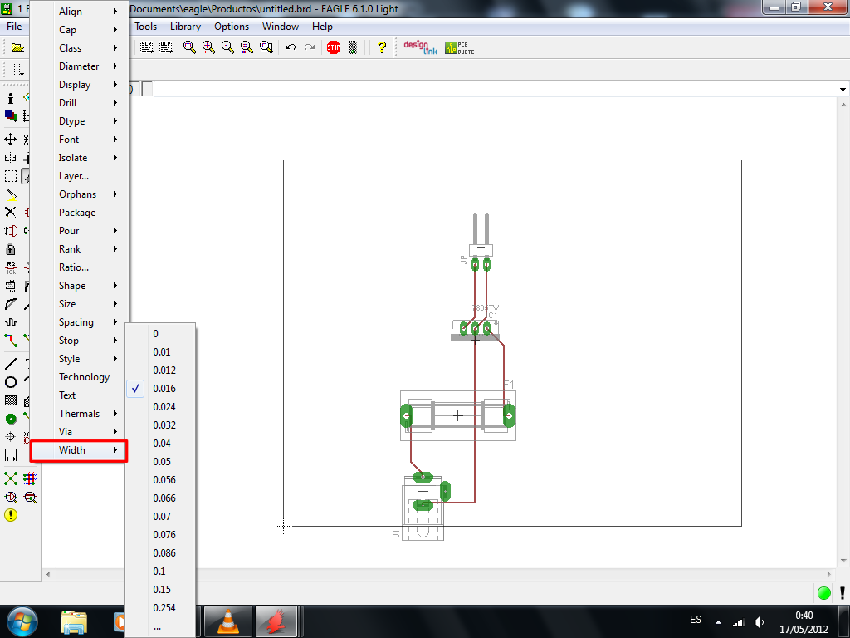The width and height of the screenshot is (850, 638).
Task: Select the Wire line tool
Action: (x=10, y=364)
